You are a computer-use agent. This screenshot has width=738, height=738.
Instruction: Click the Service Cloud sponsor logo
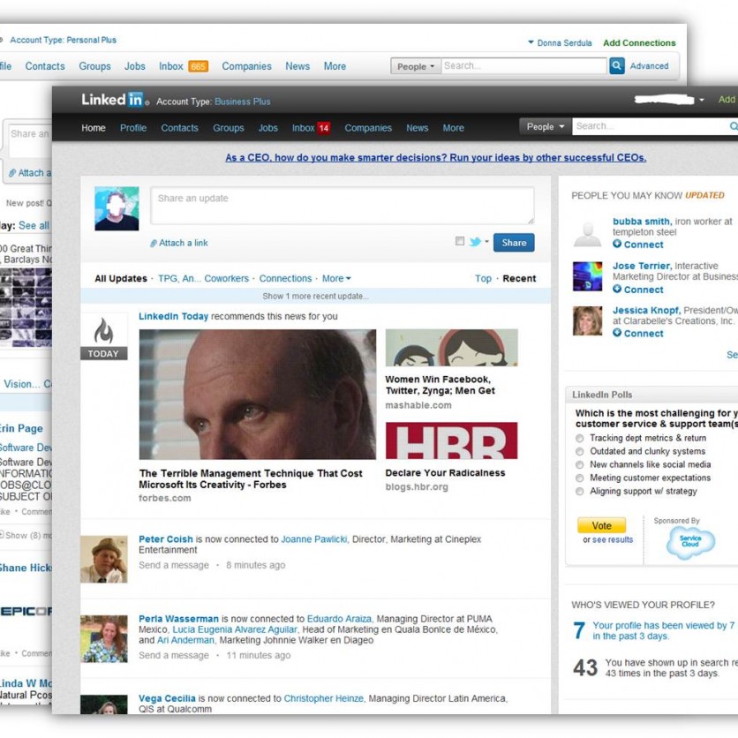[x=690, y=541]
